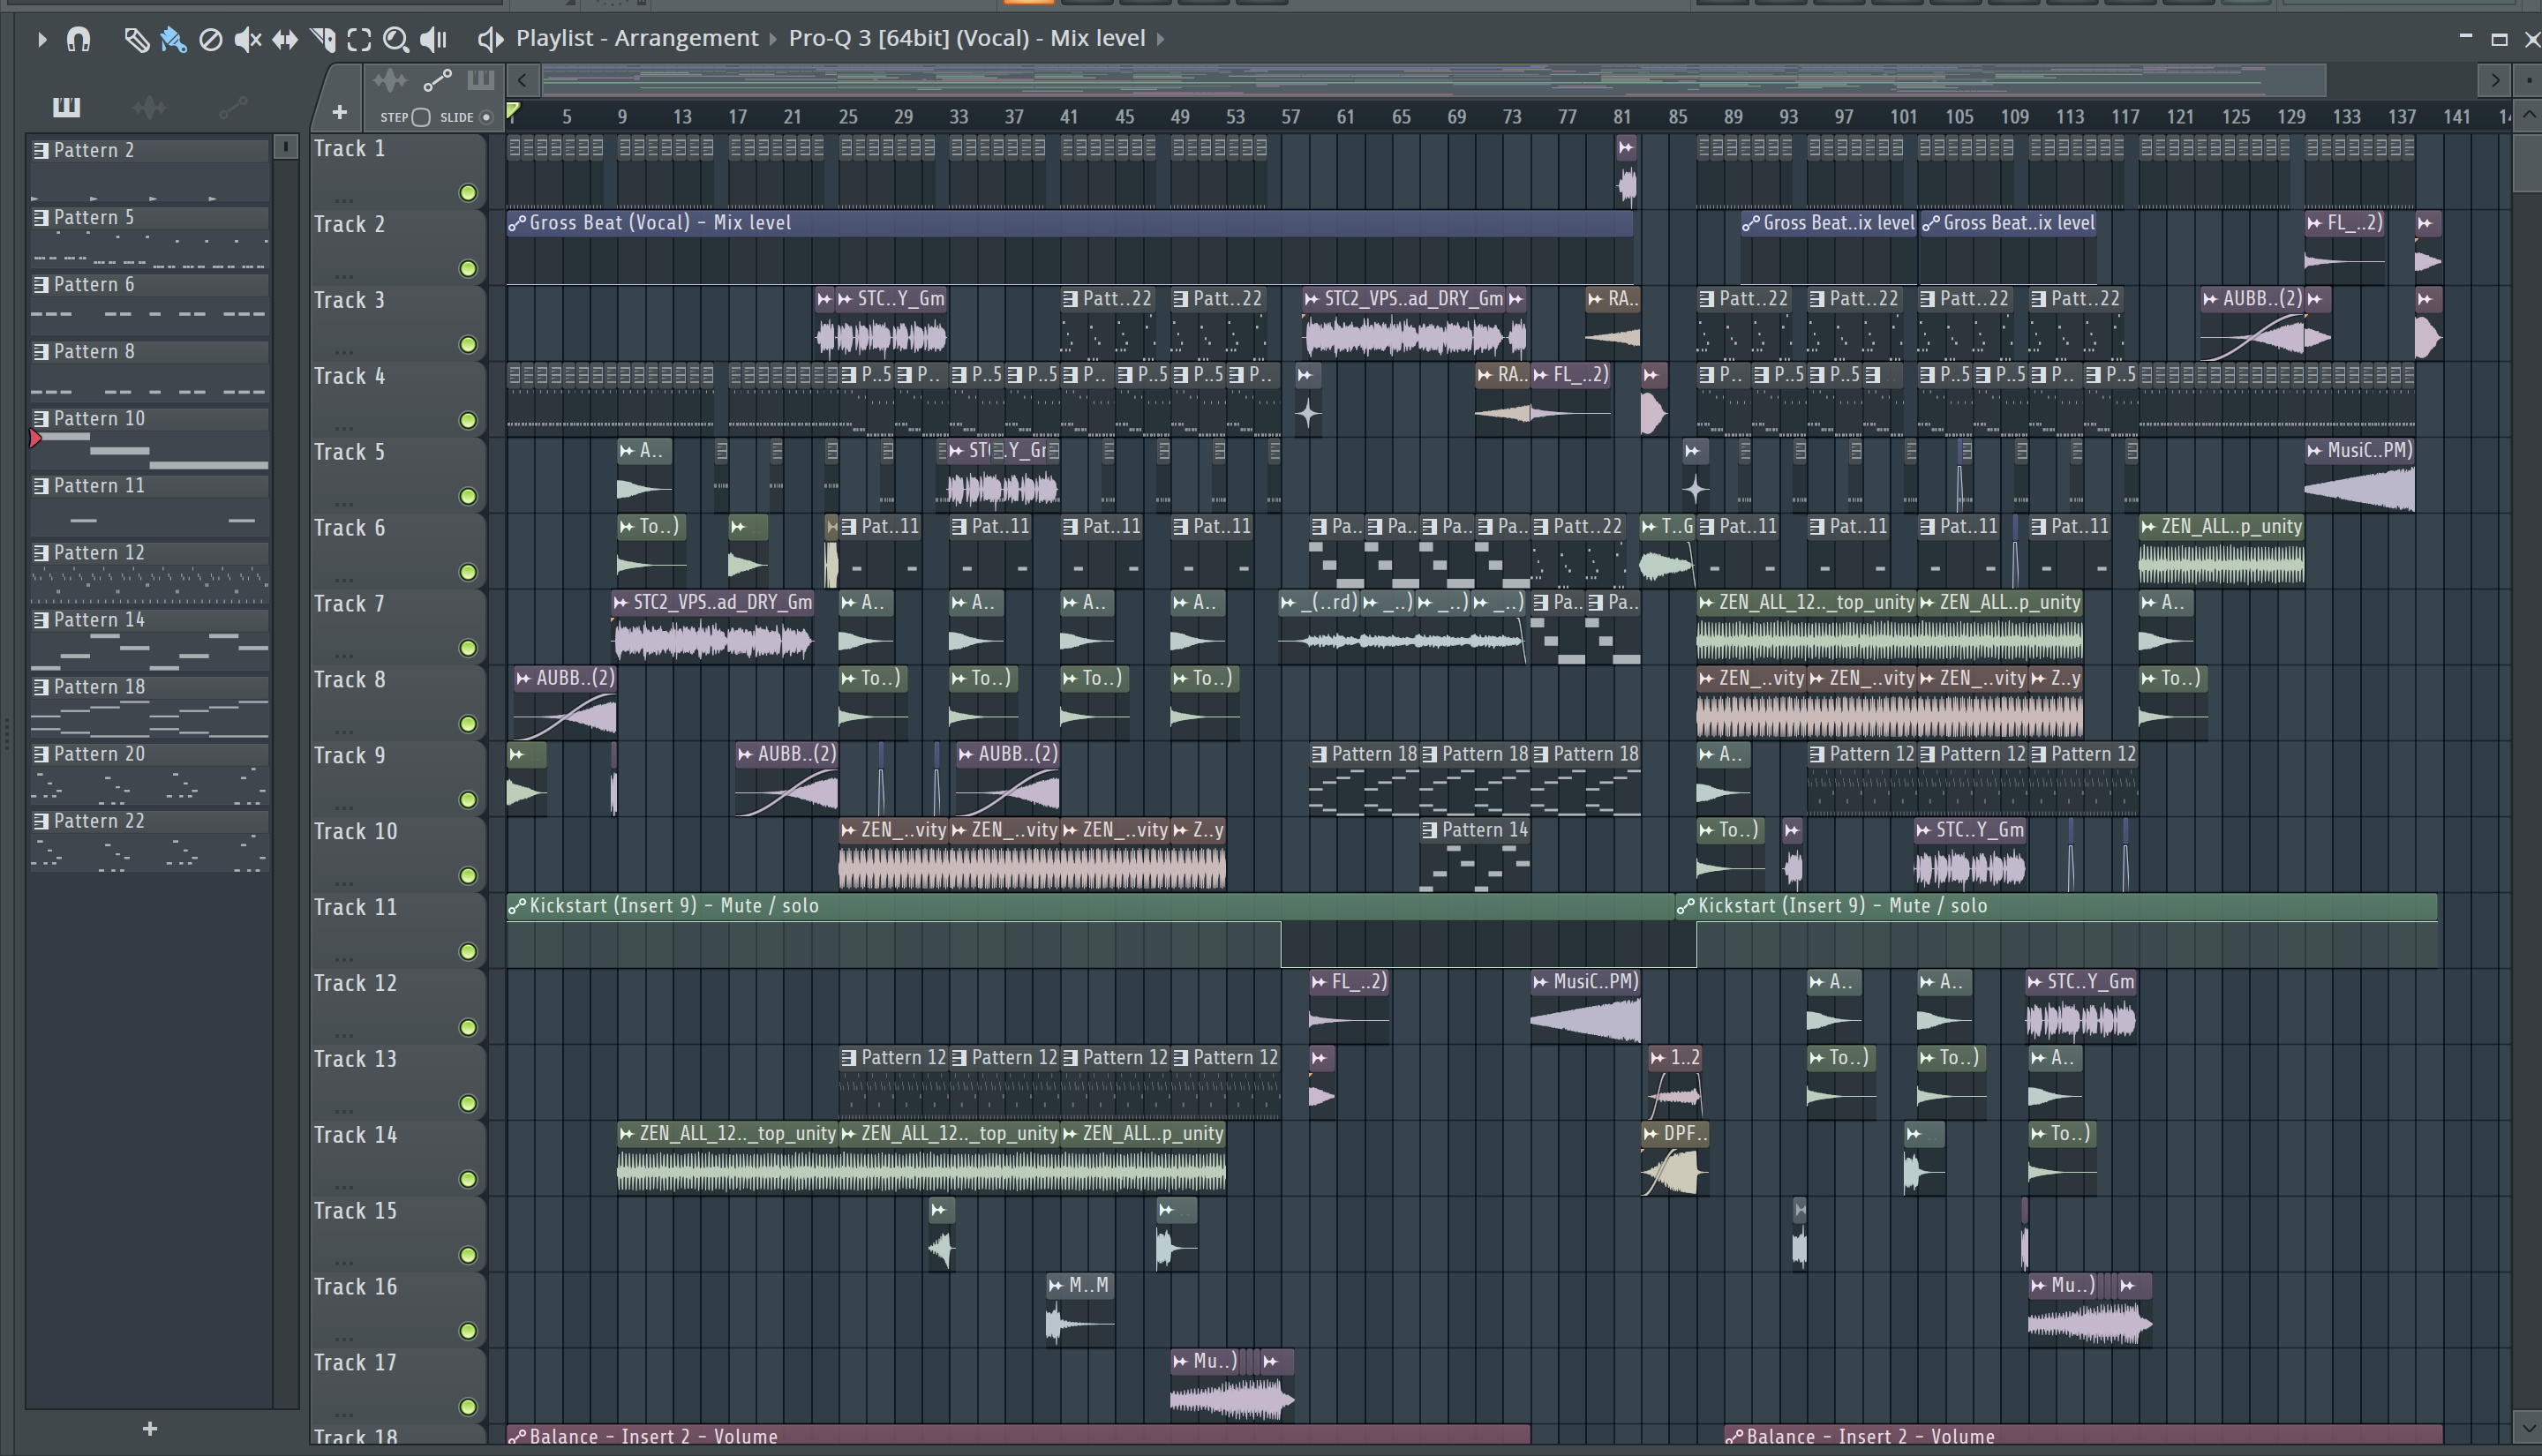Open first Kickstart (Insert 9) Mute/solo clip menu
The width and height of the screenshot is (2542, 1456).
pos(516,907)
